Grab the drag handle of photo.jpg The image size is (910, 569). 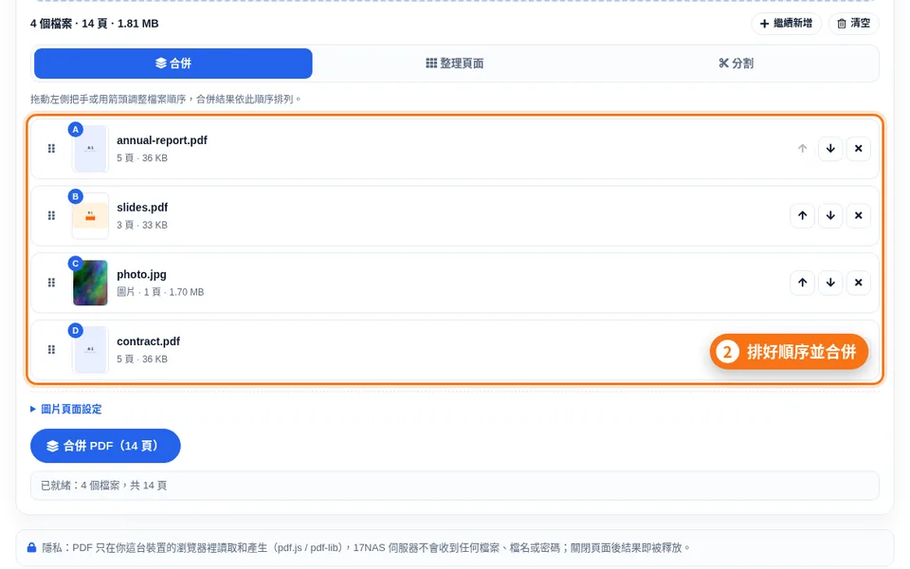(51, 283)
